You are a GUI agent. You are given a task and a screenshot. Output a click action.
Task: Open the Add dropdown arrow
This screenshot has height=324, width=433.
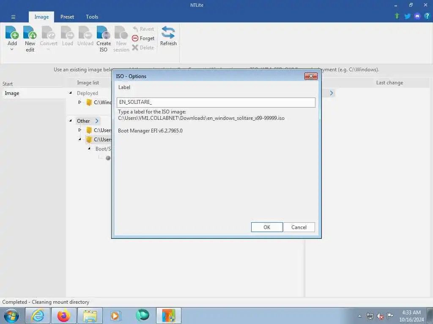(x=12, y=50)
